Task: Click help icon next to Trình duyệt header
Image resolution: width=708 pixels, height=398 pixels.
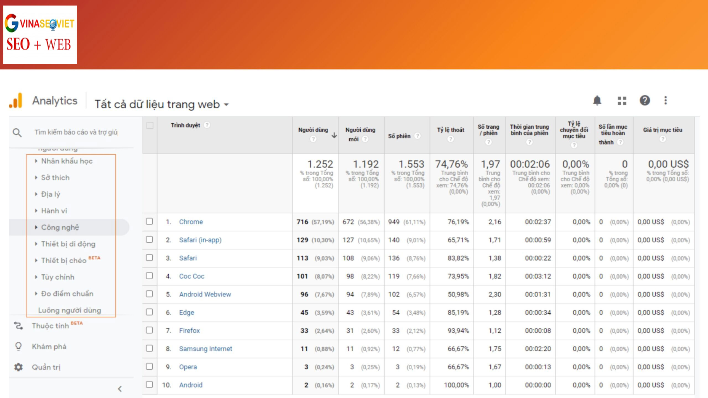Action: [207, 125]
